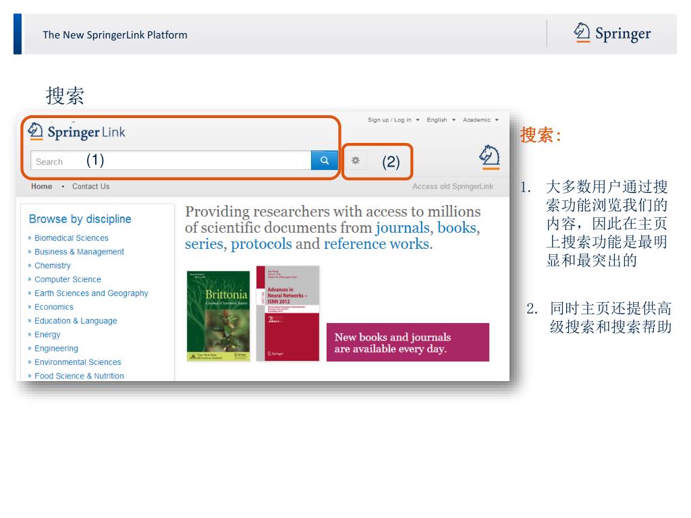Screen dimensions: 691x518
Task: Click Access old SpringerLink link
Action: (453, 186)
